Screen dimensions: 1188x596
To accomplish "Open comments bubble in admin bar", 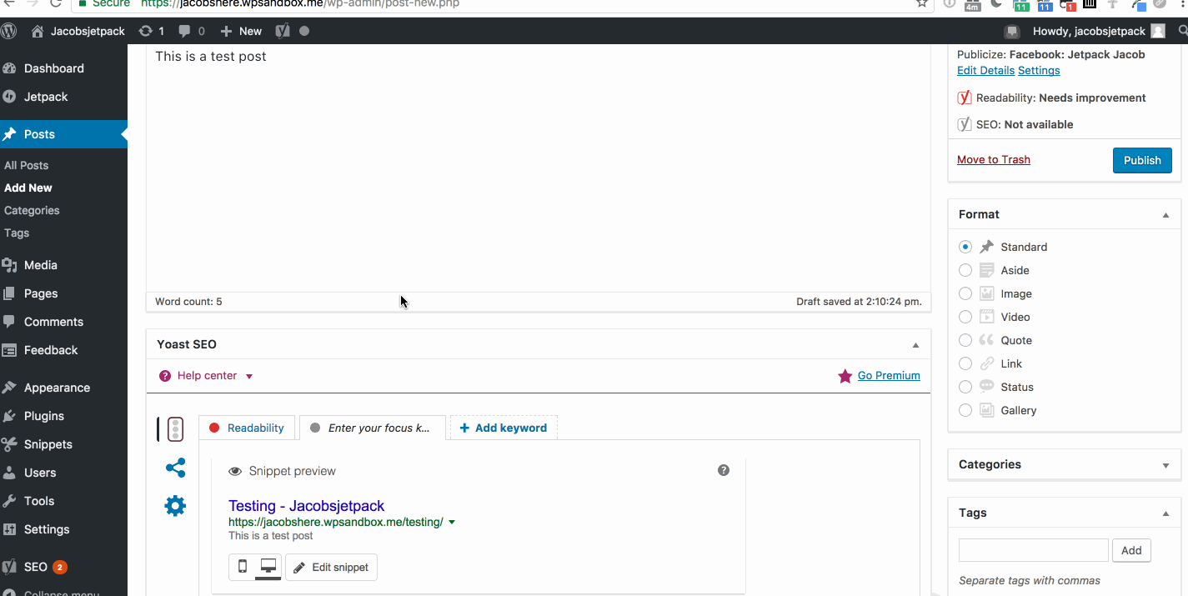I will (x=191, y=31).
